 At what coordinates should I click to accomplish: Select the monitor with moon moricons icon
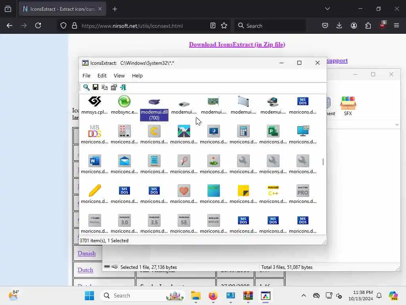pos(213,134)
